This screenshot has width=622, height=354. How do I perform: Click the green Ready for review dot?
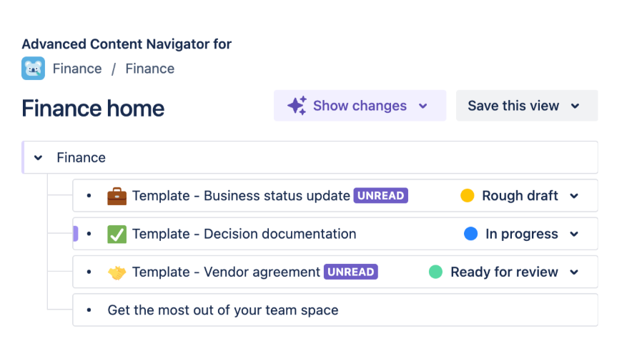435,272
